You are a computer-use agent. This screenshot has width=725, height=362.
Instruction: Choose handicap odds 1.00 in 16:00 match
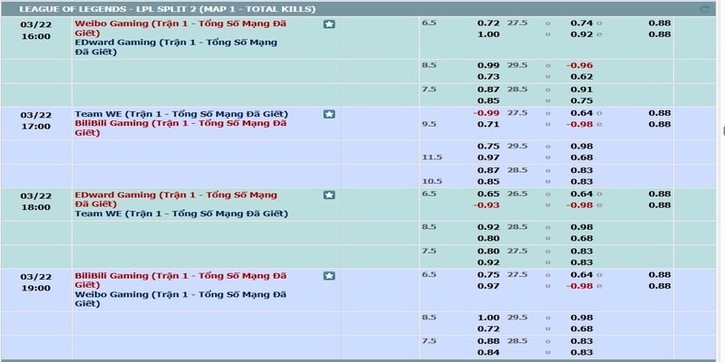tap(488, 33)
